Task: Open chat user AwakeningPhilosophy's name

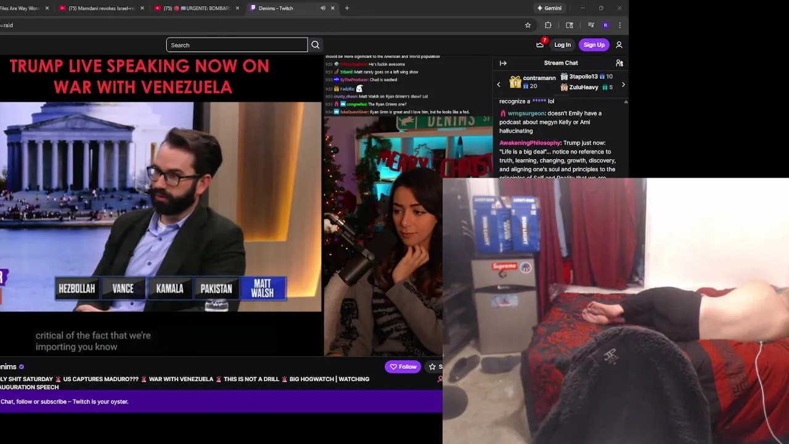Action: tap(529, 143)
